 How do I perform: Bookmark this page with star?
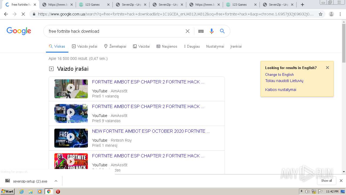tap(321, 14)
